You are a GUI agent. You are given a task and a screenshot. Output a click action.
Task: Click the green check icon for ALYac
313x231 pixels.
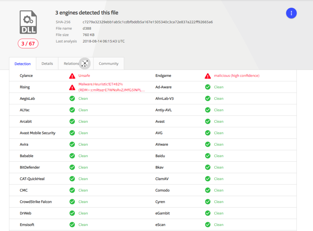tap(72, 110)
